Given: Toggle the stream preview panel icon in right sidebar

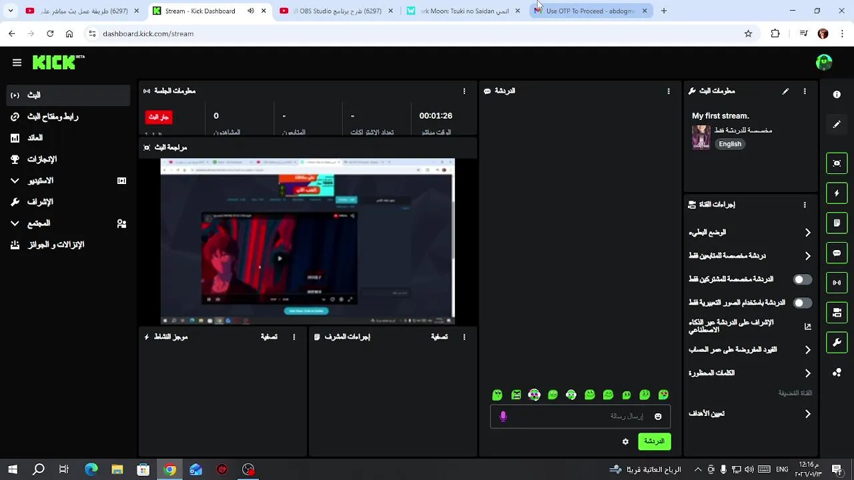Looking at the screenshot, I should click(x=837, y=163).
